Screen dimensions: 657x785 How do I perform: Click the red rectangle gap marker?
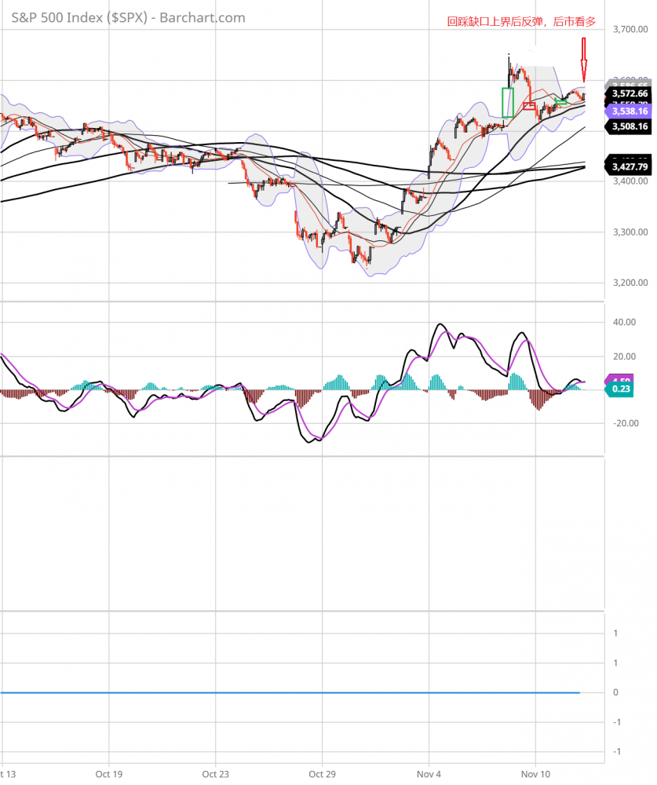tap(528, 105)
